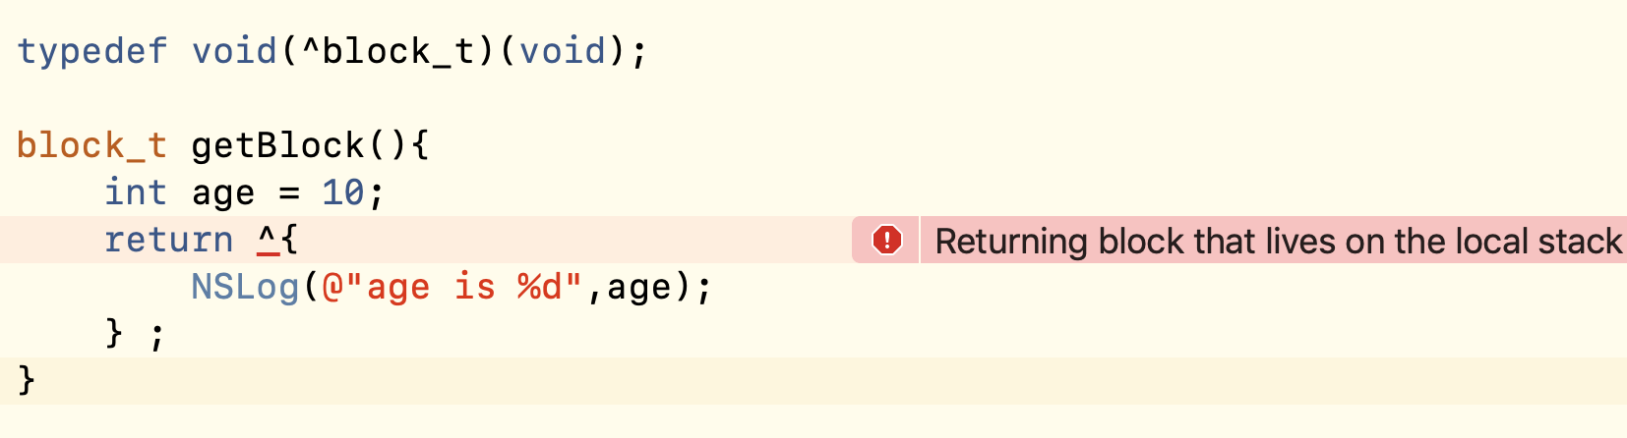
Task: Click the age variable declaration
Action: tap(223, 193)
